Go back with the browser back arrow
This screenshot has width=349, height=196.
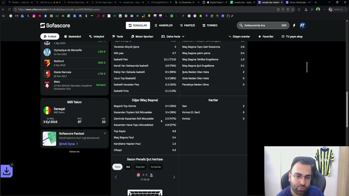pos(3,9)
